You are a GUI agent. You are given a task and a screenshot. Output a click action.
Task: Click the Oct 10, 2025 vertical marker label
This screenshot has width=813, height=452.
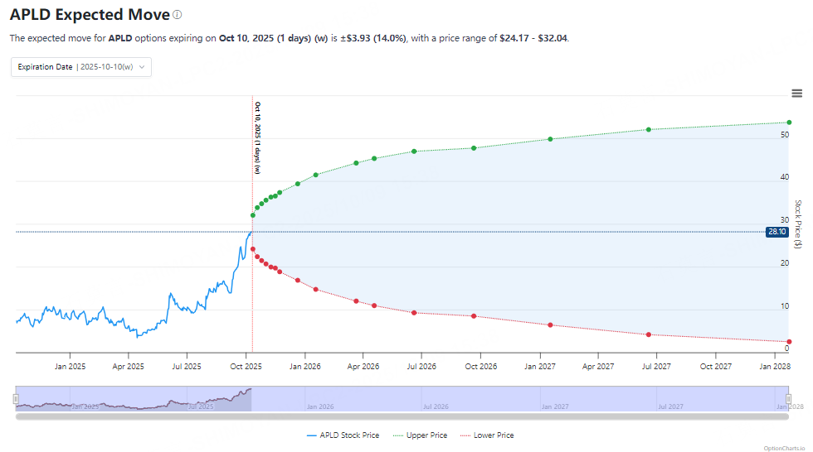pyautogui.click(x=258, y=137)
